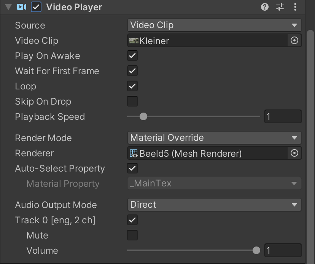Open the Audio Output Mode dropdown
The width and height of the screenshot is (315, 264).
pos(214,205)
